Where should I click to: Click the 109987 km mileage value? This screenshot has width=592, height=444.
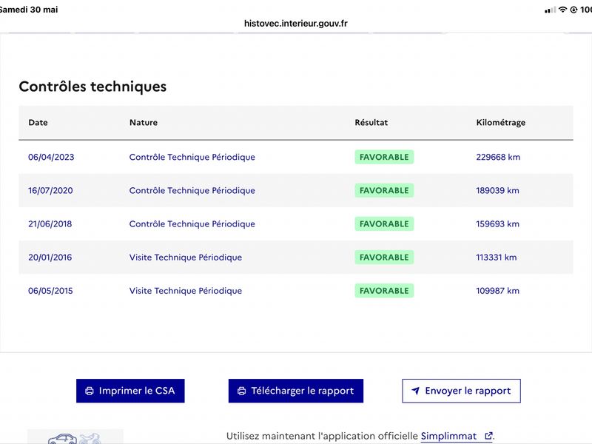(497, 291)
